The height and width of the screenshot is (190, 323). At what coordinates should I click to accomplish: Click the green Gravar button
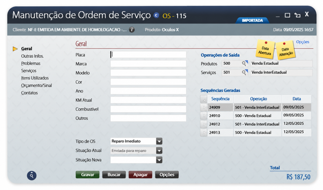88,175
